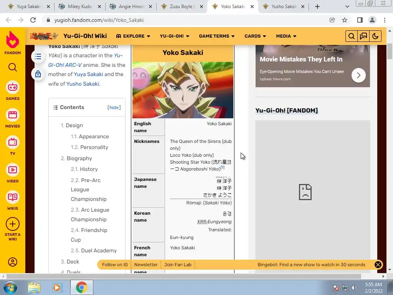
Task: Expand the Yu-Gi-Oh! menu
Action: pos(175,36)
